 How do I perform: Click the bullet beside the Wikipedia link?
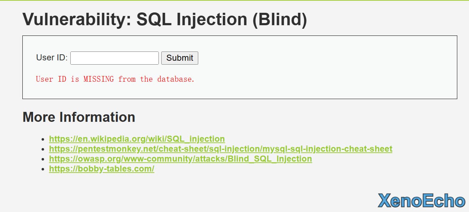43,139
